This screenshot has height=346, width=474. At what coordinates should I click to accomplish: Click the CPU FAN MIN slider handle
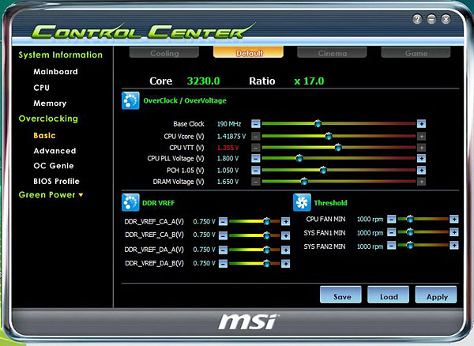[x=410, y=219]
